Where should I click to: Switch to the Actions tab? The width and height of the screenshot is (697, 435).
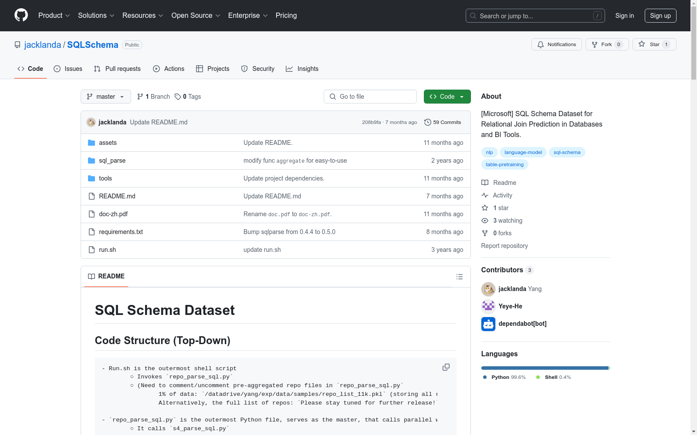coord(169,69)
